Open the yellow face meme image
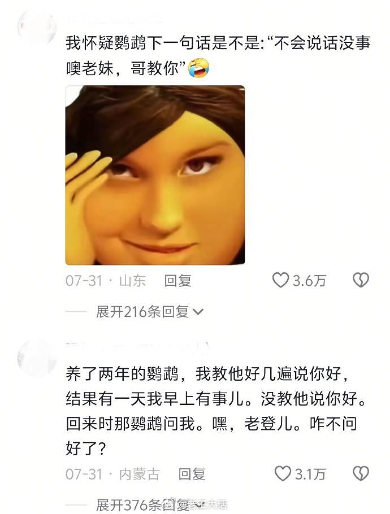 click(x=155, y=175)
